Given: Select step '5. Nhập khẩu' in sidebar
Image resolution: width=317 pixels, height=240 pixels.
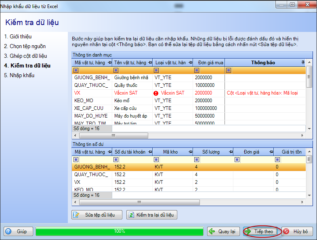Looking at the screenshot, I should (x=19, y=75).
